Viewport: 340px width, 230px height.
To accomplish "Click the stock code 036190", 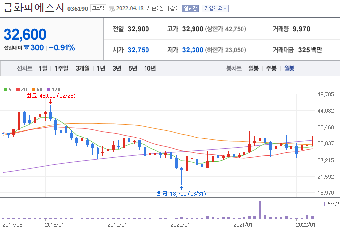I will (x=78, y=9).
